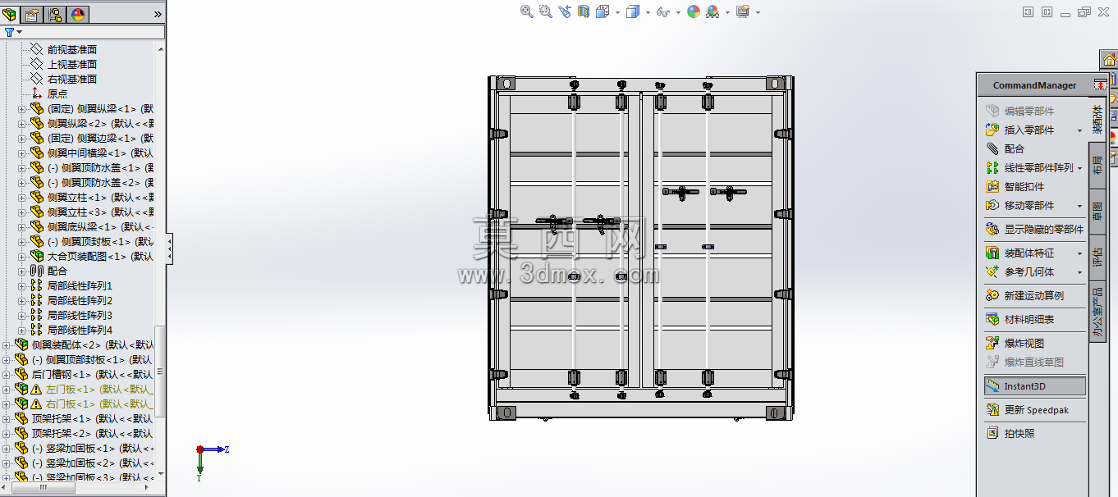Click the View Settings monitor icon
Viewport: 1118px width, 497px height.
tap(743, 11)
